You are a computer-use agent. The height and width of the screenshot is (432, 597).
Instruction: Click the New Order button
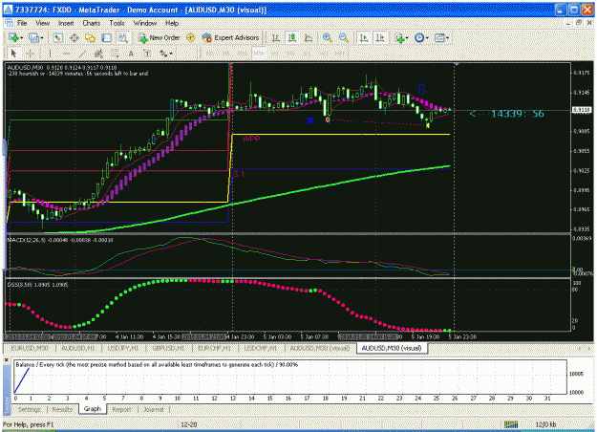click(x=160, y=37)
